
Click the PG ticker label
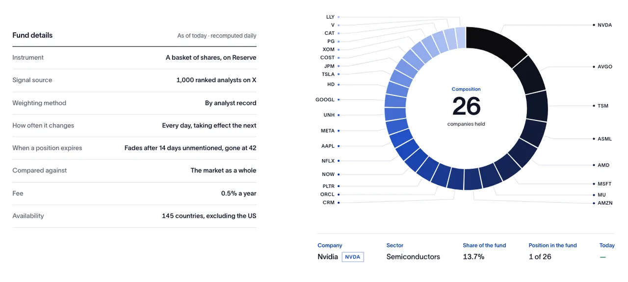click(x=331, y=42)
